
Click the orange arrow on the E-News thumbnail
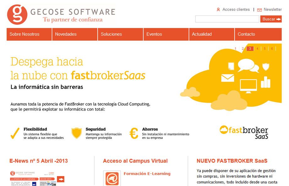(x=61, y=179)
